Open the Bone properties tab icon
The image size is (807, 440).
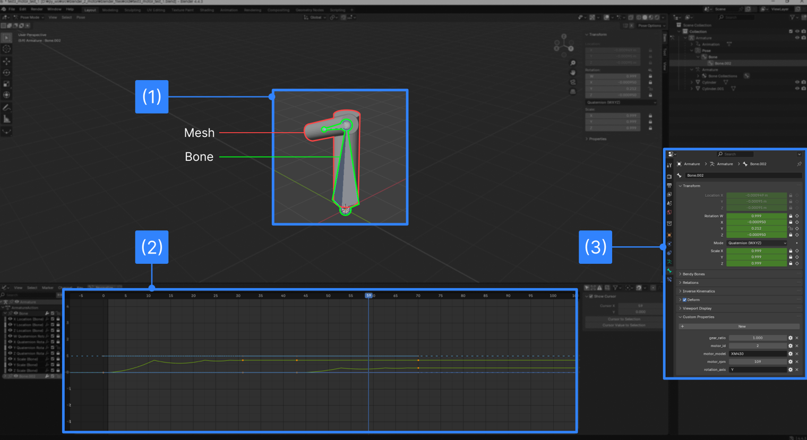click(669, 271)
